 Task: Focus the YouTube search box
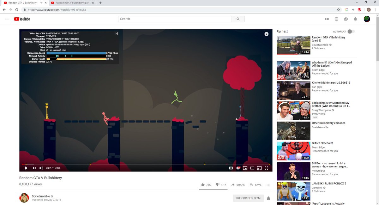pyautogui.click(x=175, y=19)
